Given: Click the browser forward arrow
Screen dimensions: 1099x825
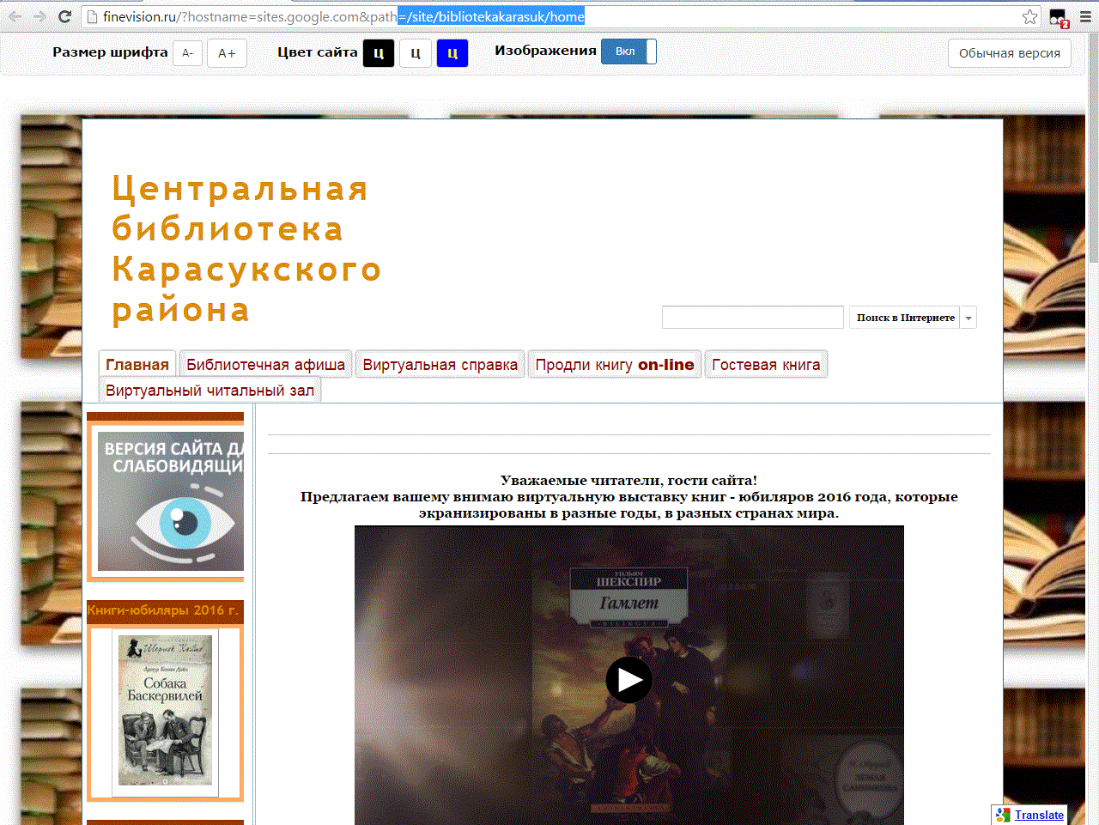Looking at the screenshot, I should [39, 16].
